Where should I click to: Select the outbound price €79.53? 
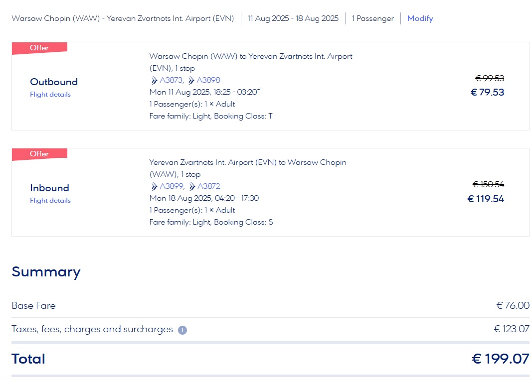[x=487, y=92]
